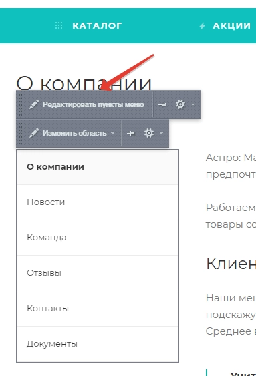Expand the Изменить область dropdown arrow
This screenshot has width=256, height=376.
(x=112, y=133)
